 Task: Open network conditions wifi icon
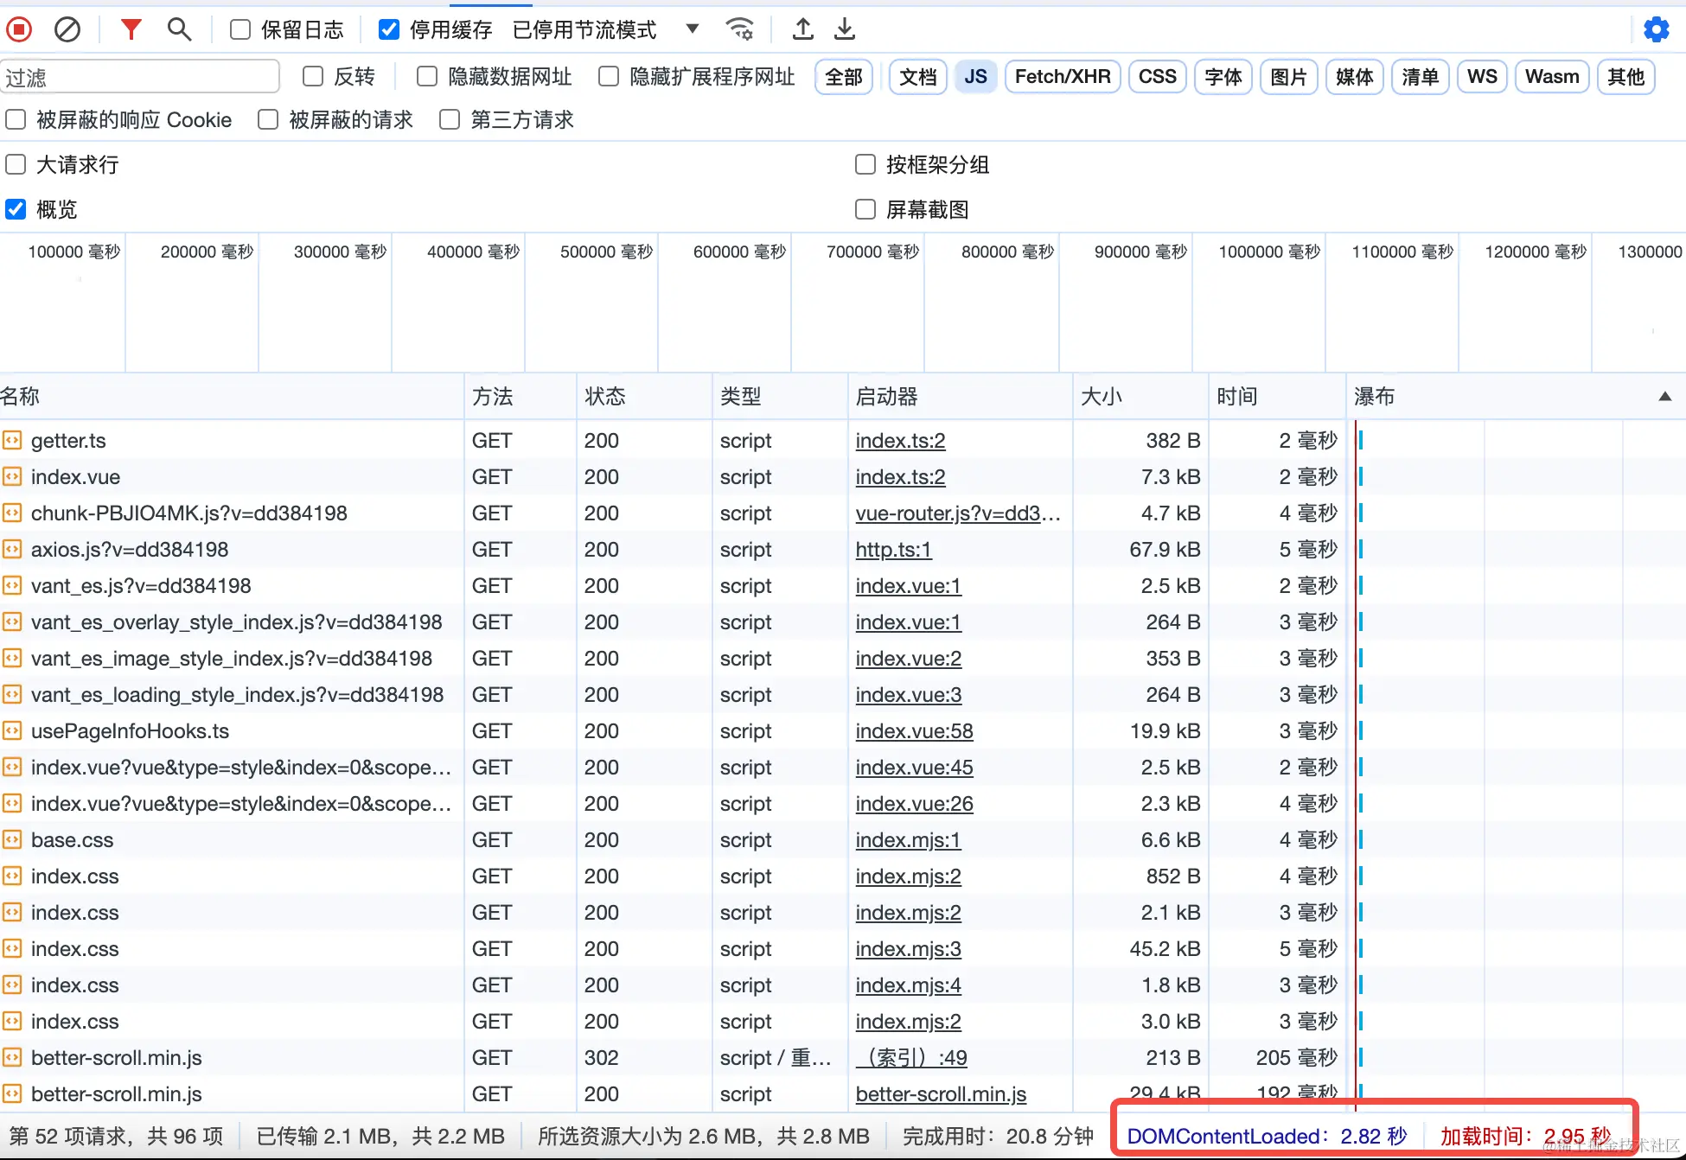pos(740,29)
